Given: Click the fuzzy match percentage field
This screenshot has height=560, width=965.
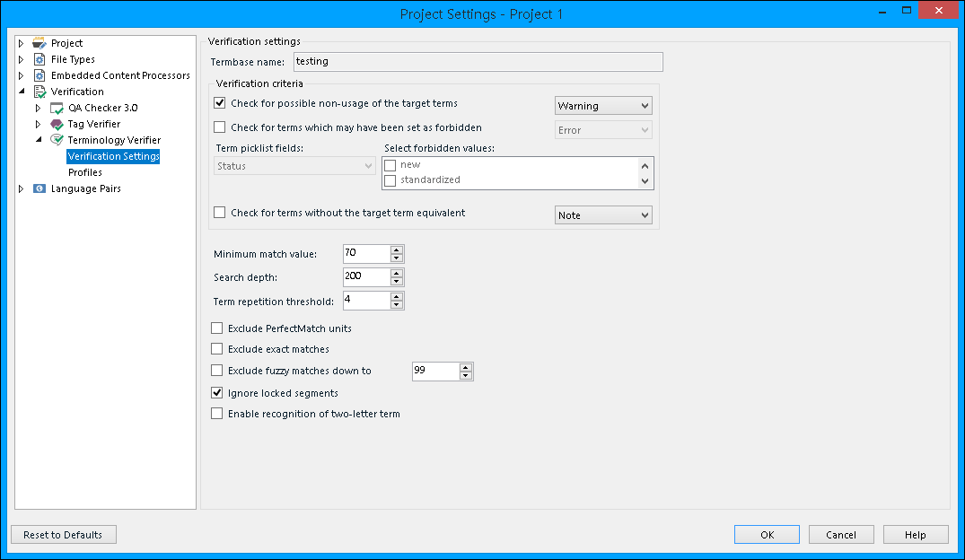Looking at the screenshot, I should [x=435, y=371].
